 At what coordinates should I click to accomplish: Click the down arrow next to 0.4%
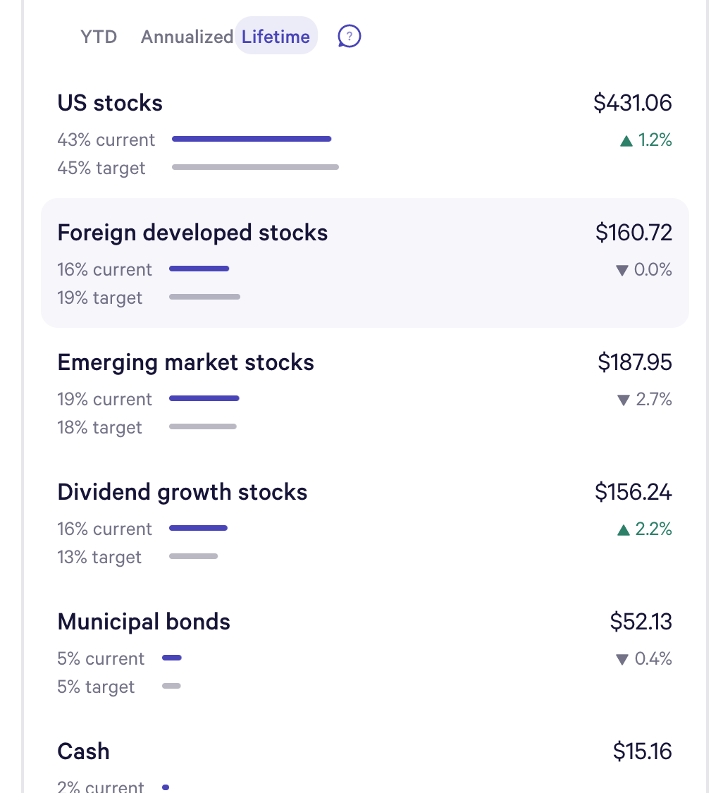tap(622, 660)
